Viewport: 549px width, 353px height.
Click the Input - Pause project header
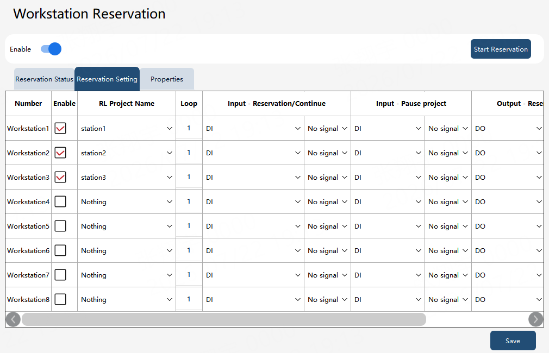(x=411, y=104)
